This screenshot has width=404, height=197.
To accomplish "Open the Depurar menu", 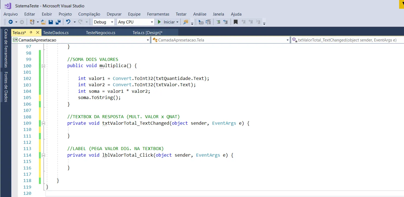I will point(114,14).
